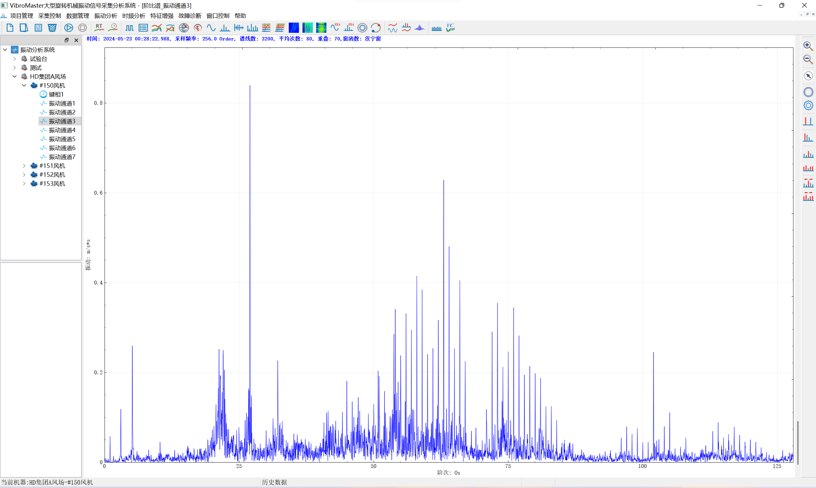The height and width of the screenshot is (488, 816).
Task: Click the TSA spectrum icon
Action: [349, 28]
